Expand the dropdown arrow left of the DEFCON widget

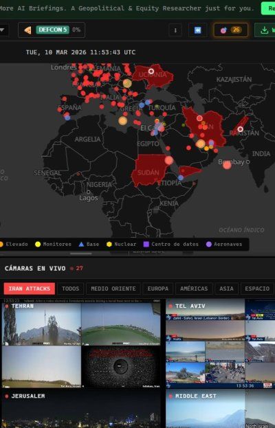coord(2,30)
